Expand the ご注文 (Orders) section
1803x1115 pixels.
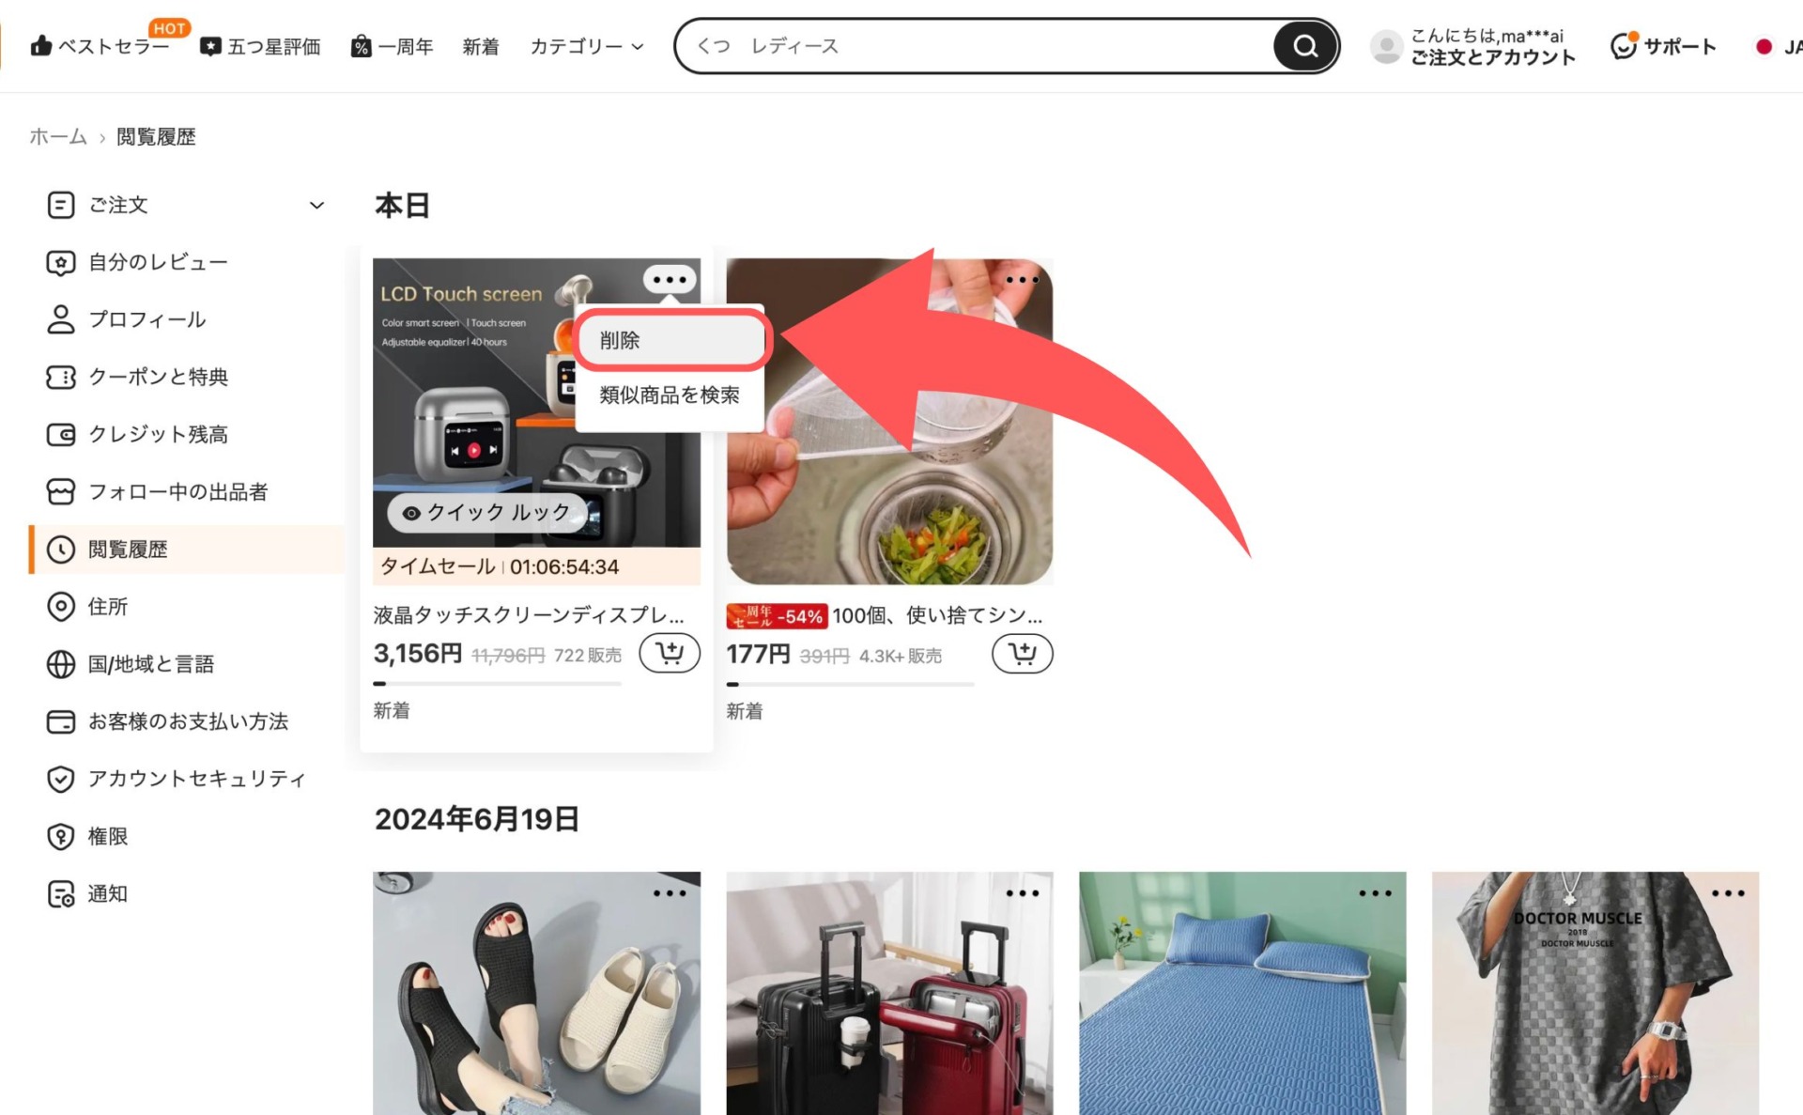318,205
